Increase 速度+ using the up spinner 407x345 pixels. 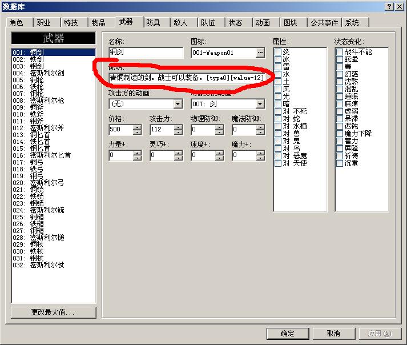point(219,153)
